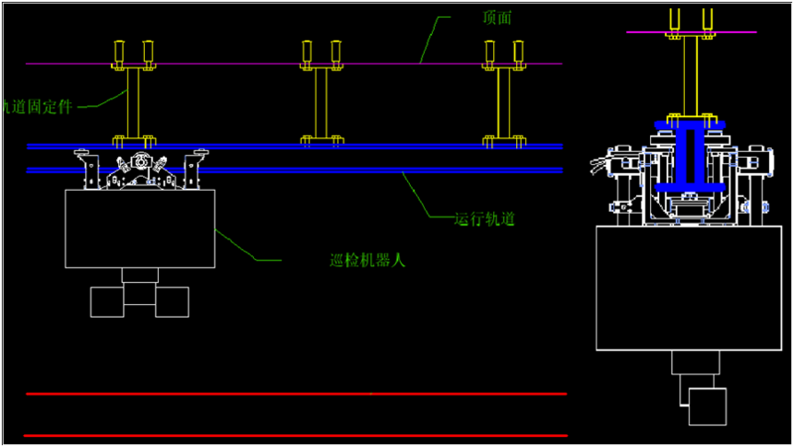Select the right box under left-view robot
The image size is (794, 447).
pos(173,302)
